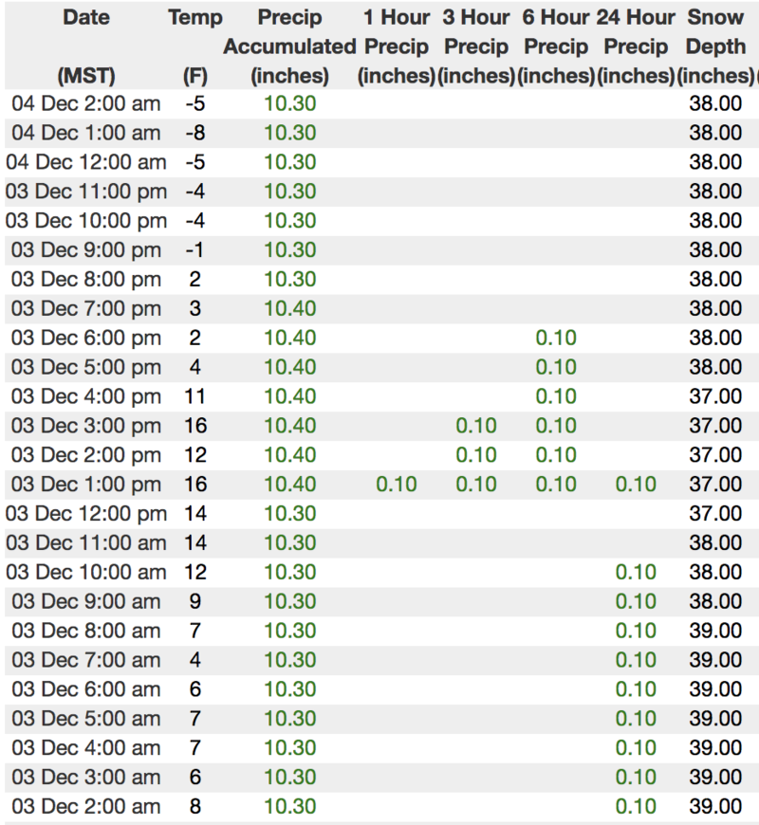Click the single 1 Hour Precip 0.10 value

396,485
